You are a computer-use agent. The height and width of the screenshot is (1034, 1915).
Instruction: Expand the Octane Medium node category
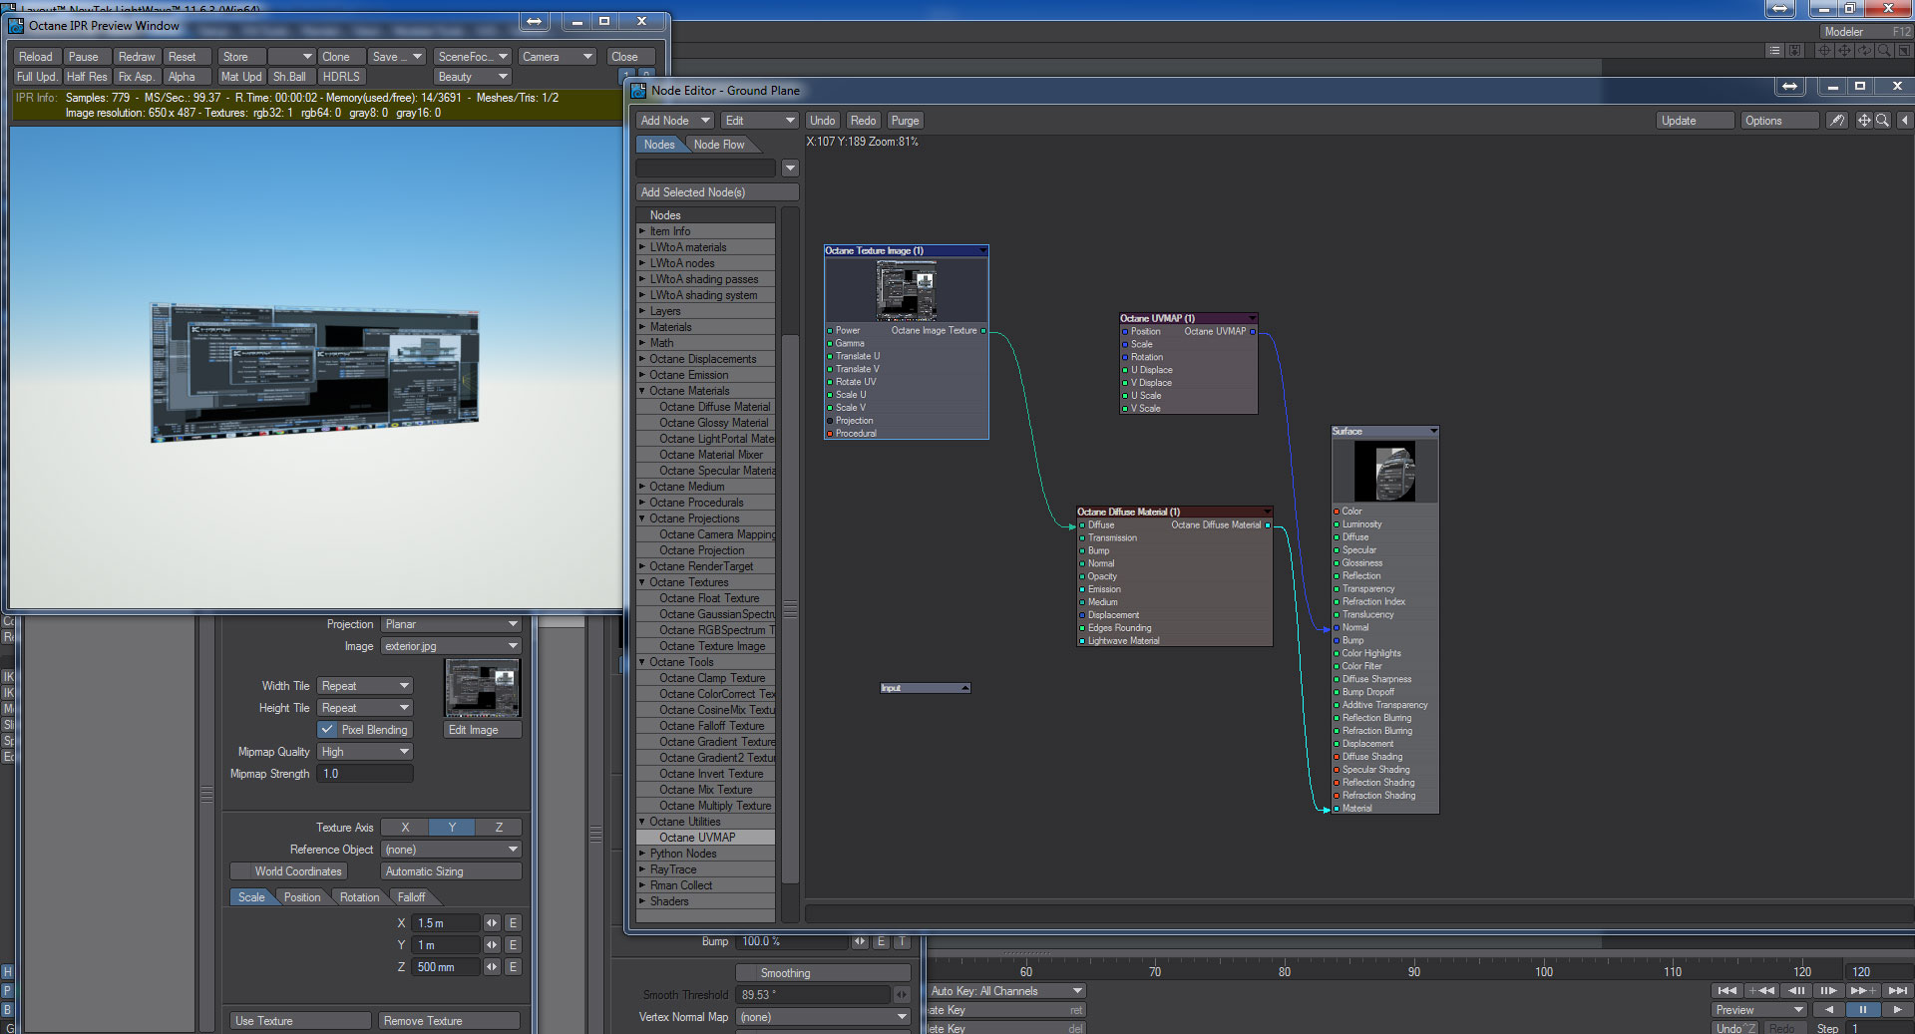tap(642, 487)
